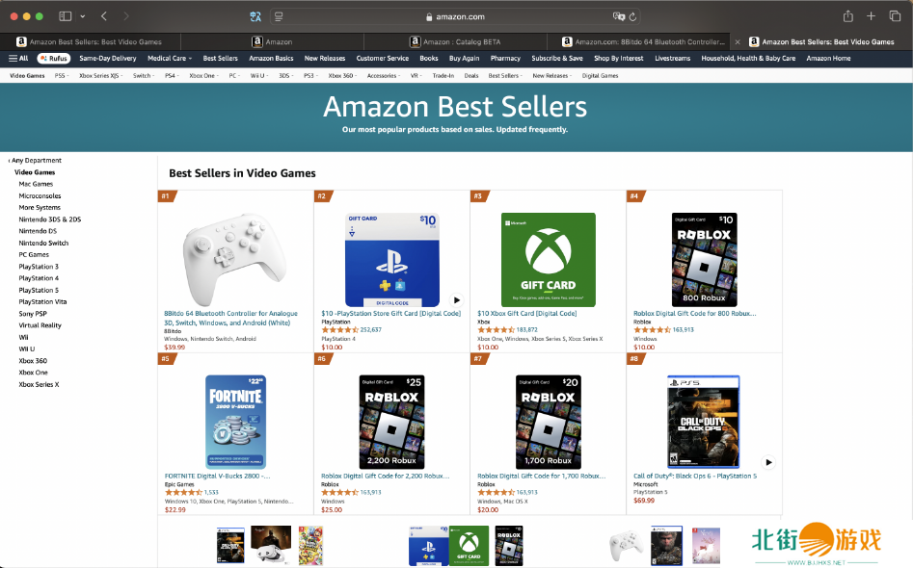
Task: Click the Safari sidebar toggle icon
Action: (66, 16)
